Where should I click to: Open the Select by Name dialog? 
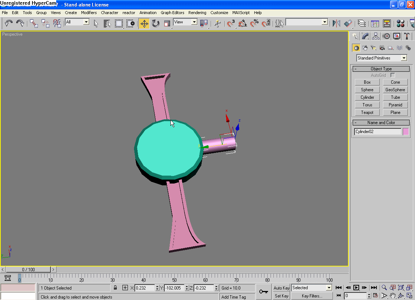point(107,24)
